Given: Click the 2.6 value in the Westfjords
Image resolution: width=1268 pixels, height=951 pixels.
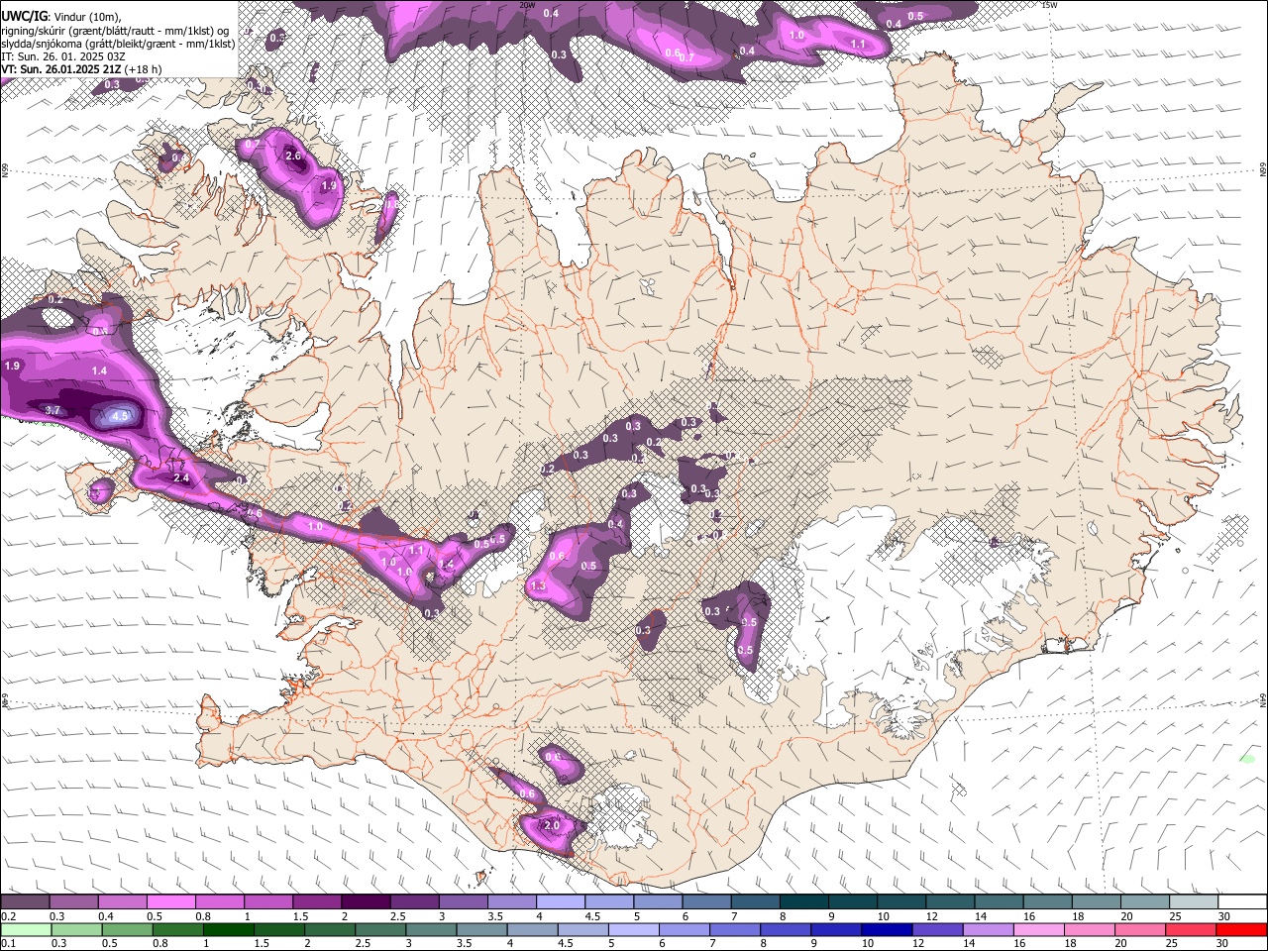Looking at the screenshot, I should (x=293, y=156).
